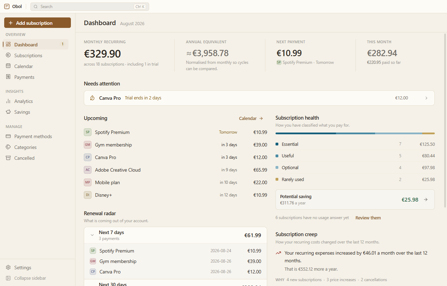Open the Canva Pro needs-attention row

(259, 98)
